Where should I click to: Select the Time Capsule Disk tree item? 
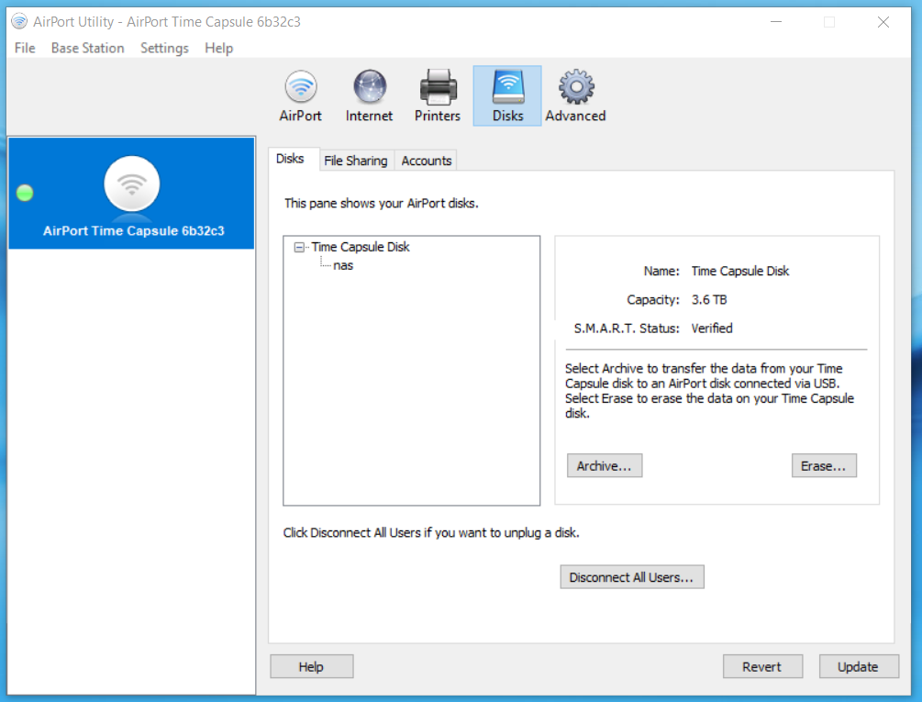coord(361,247)
